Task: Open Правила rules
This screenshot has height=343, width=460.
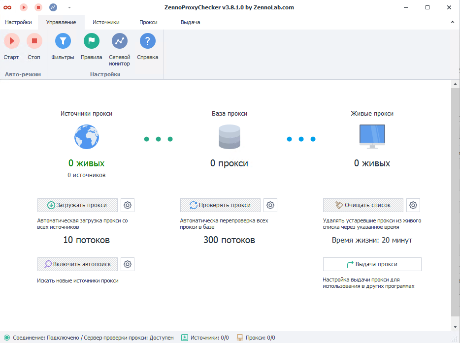Action: tap(92, 46)
